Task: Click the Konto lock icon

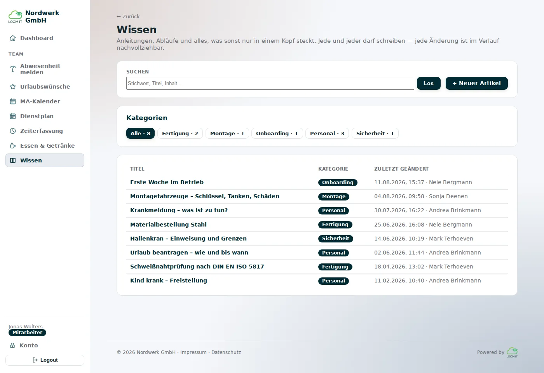Action: [x=12, y=345]
